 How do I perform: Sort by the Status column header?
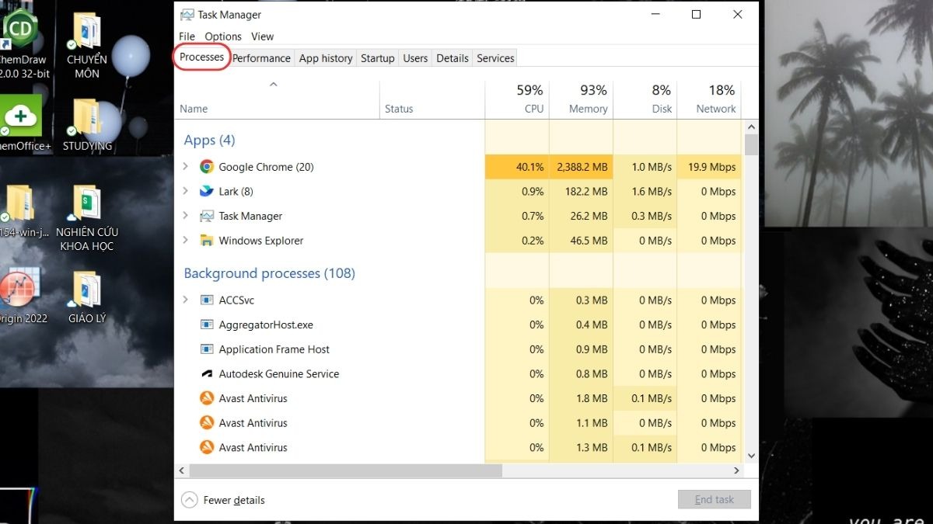click(x=432, y=99)
